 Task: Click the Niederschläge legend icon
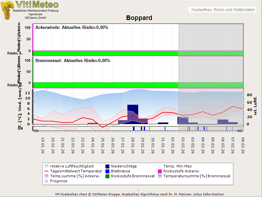click(x=107, y=166)
